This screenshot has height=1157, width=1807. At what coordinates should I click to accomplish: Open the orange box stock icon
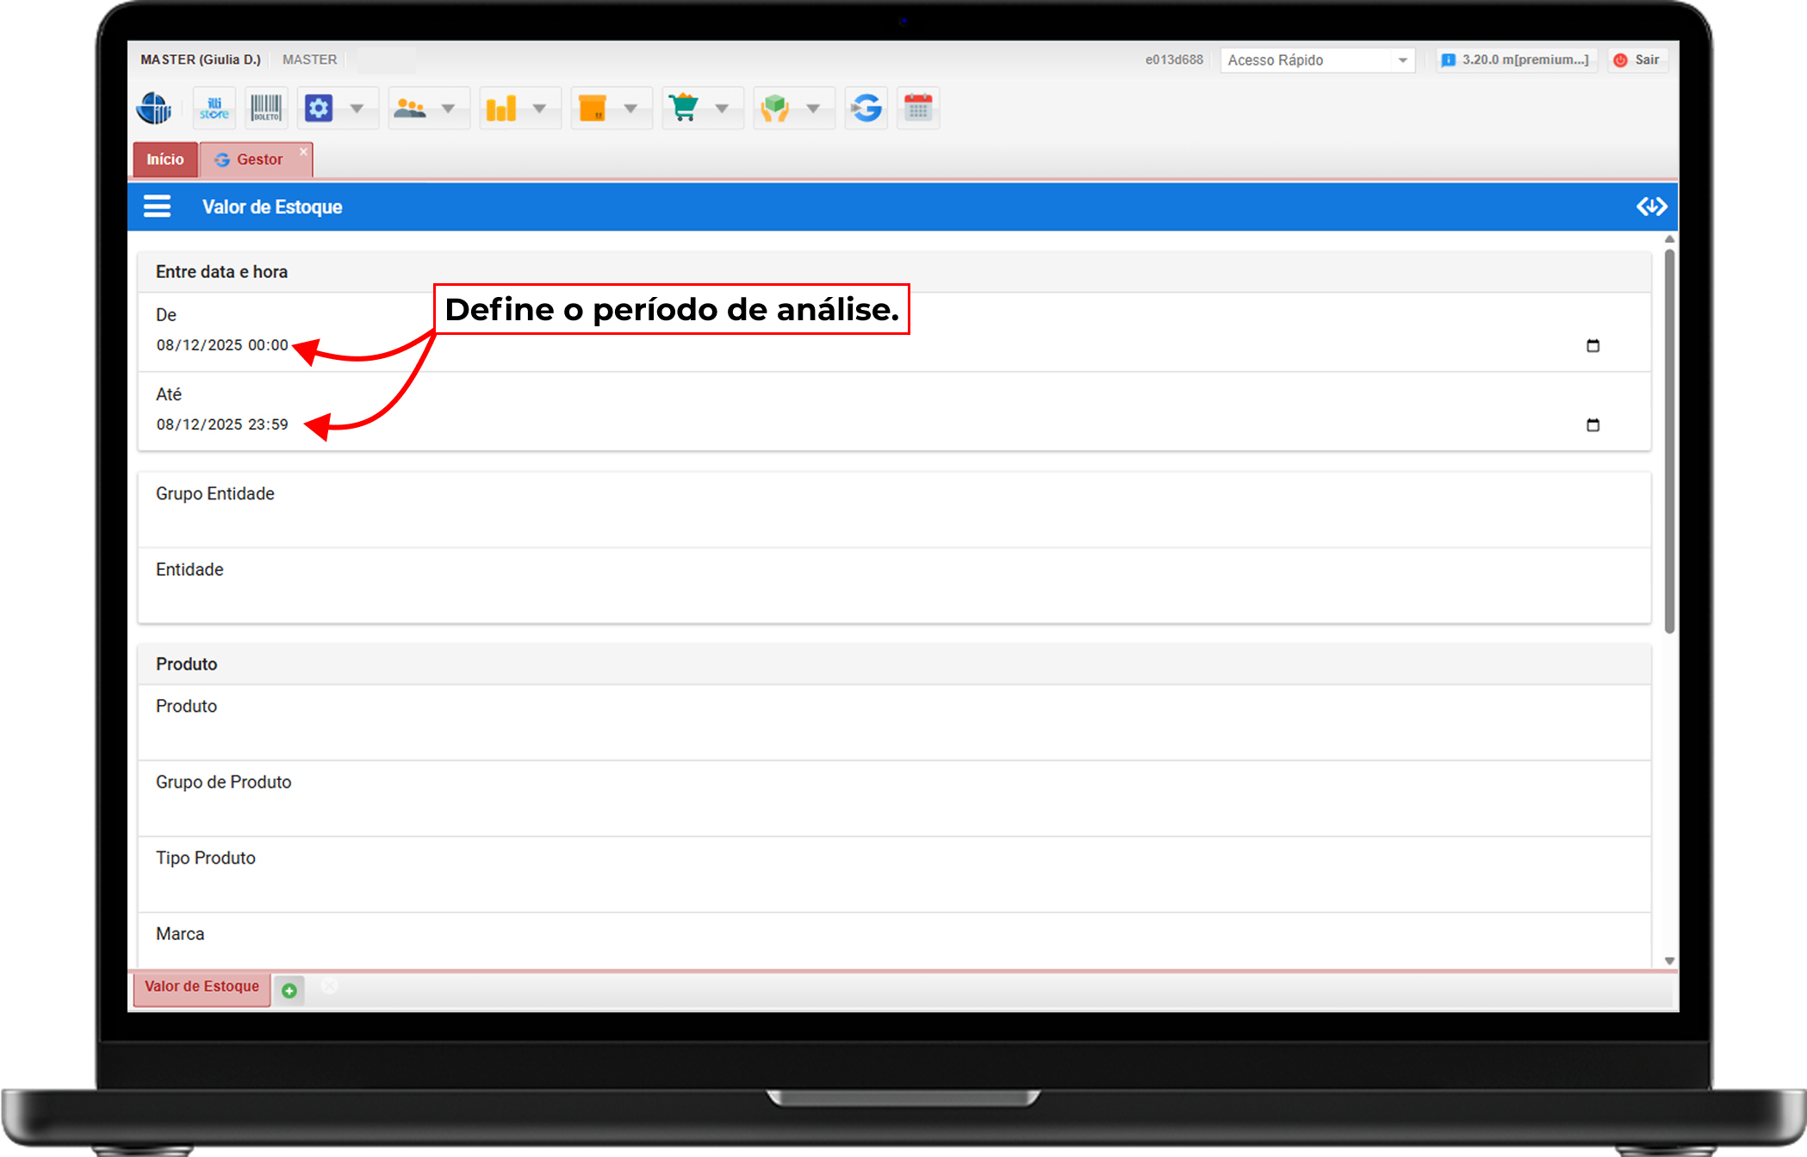[x=593, y=108]
